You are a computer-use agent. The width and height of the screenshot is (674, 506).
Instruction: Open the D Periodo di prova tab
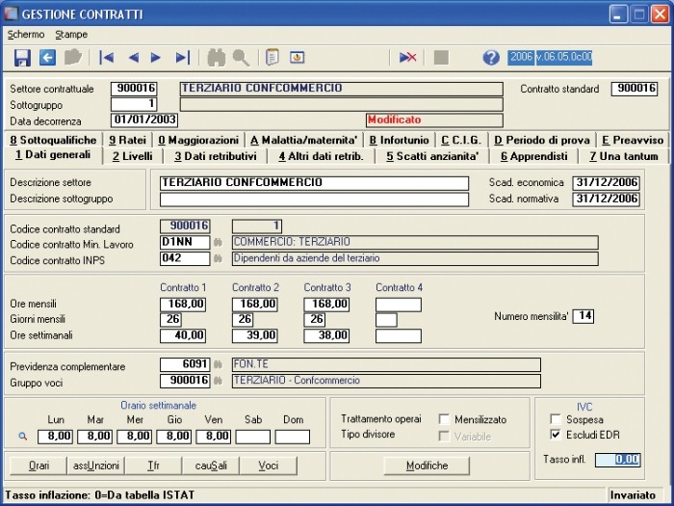click(x=542, y=140)
